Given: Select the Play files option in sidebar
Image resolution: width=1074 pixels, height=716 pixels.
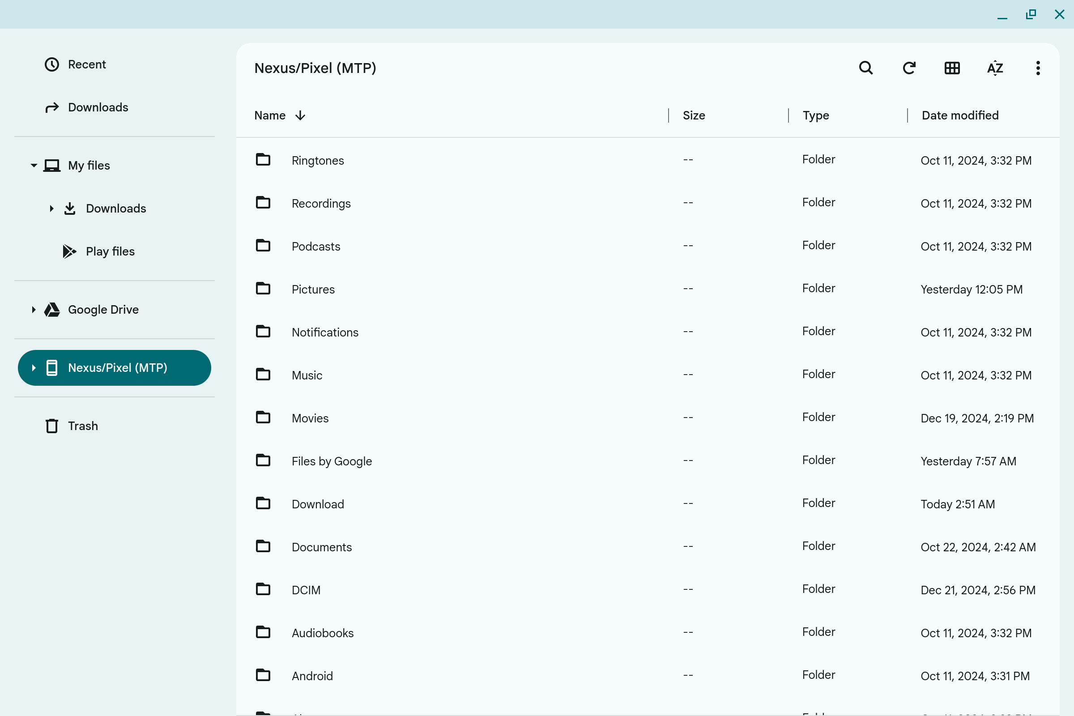Looking at the screenshot, I should click(x=110, y=251).
